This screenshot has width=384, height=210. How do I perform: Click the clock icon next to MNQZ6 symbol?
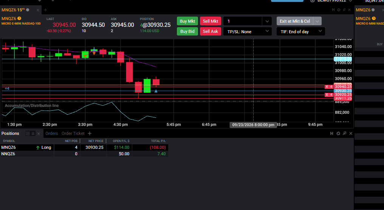[19, 19]
